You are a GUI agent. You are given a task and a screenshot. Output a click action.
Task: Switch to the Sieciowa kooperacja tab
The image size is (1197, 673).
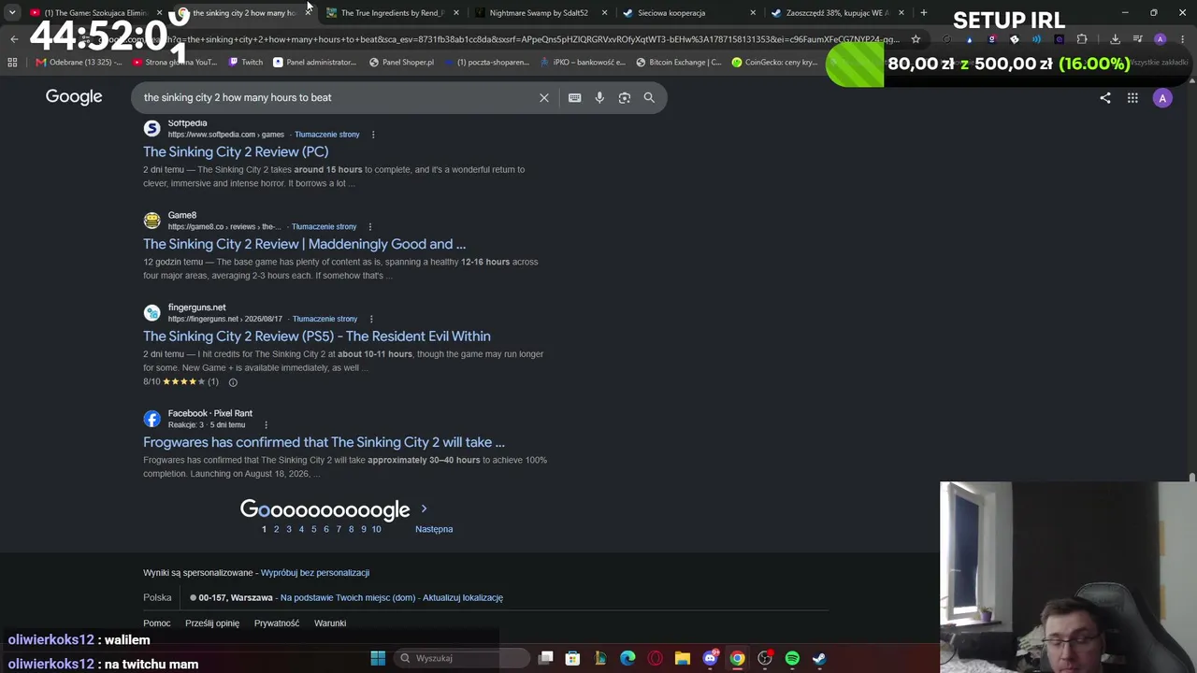click(671, 13)
